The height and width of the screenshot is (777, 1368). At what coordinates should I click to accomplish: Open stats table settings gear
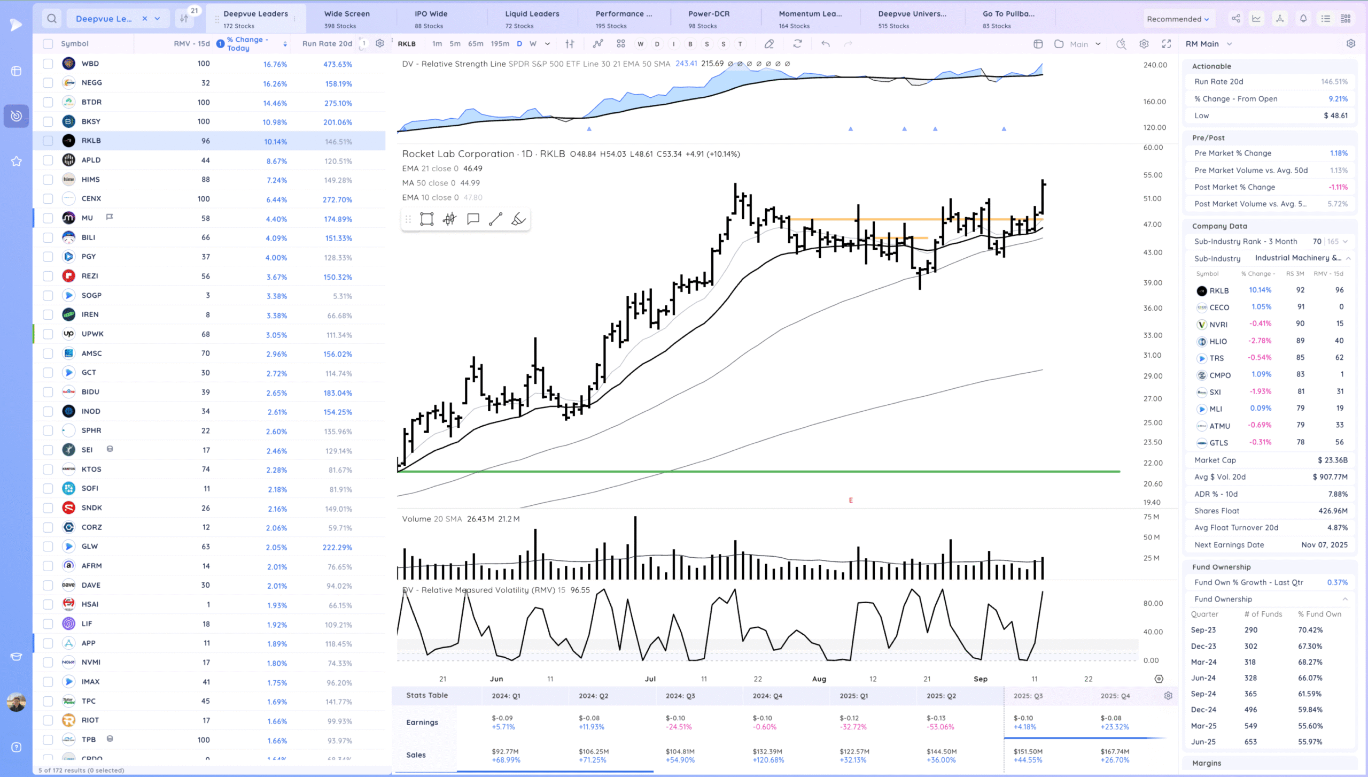[1168, 696]
